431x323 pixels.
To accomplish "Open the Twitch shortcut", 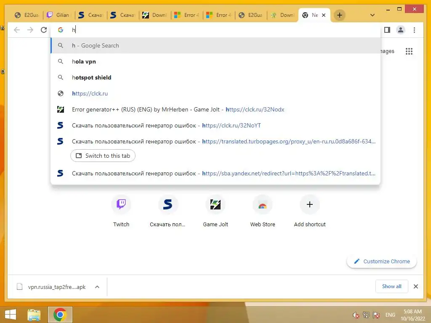I will tap(121, 211).
